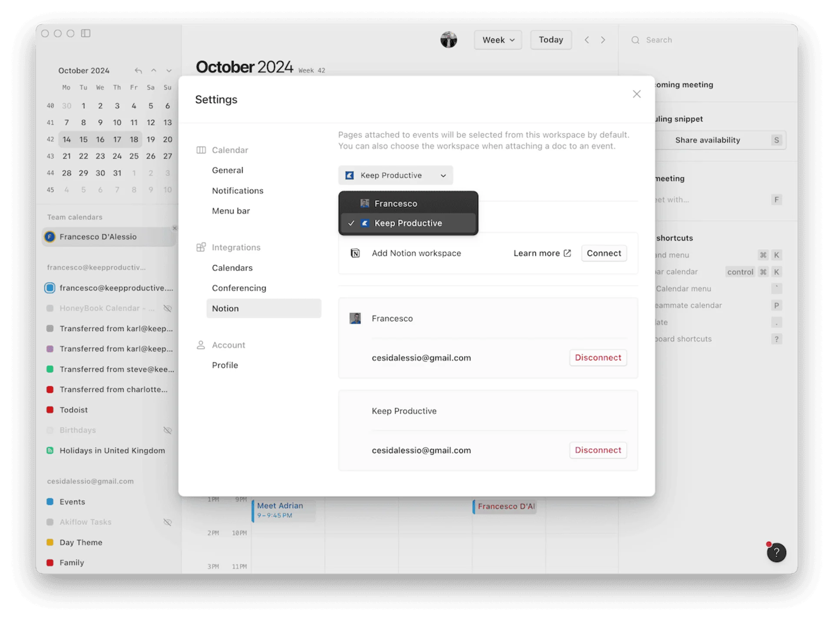Image resolution: width=834 pixels, height=621 pixels.
Task: Open the help question mark button
Action: point(776,552)
